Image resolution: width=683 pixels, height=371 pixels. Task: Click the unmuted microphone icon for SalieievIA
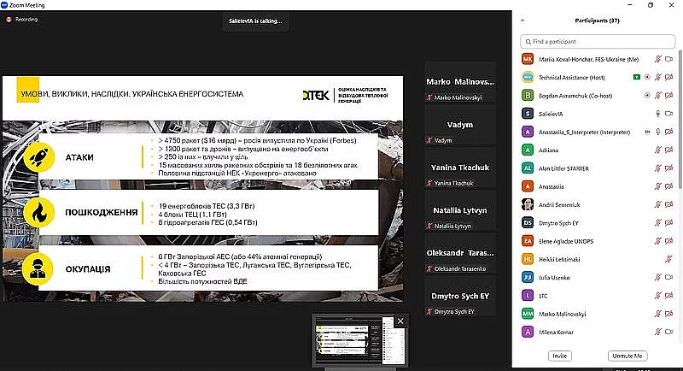[x=657, y=114]
